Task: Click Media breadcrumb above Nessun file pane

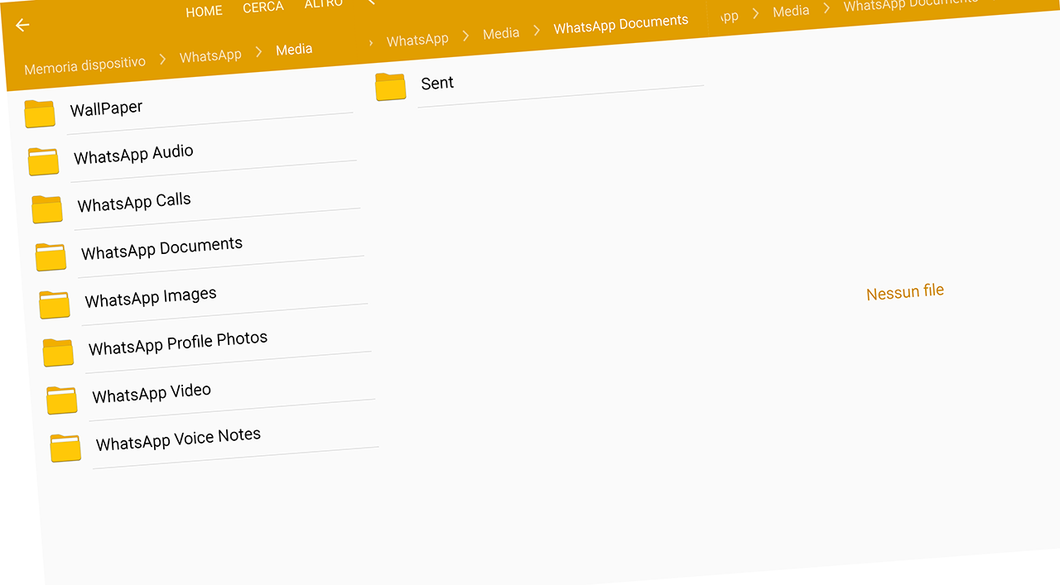Action: point(791,12)
